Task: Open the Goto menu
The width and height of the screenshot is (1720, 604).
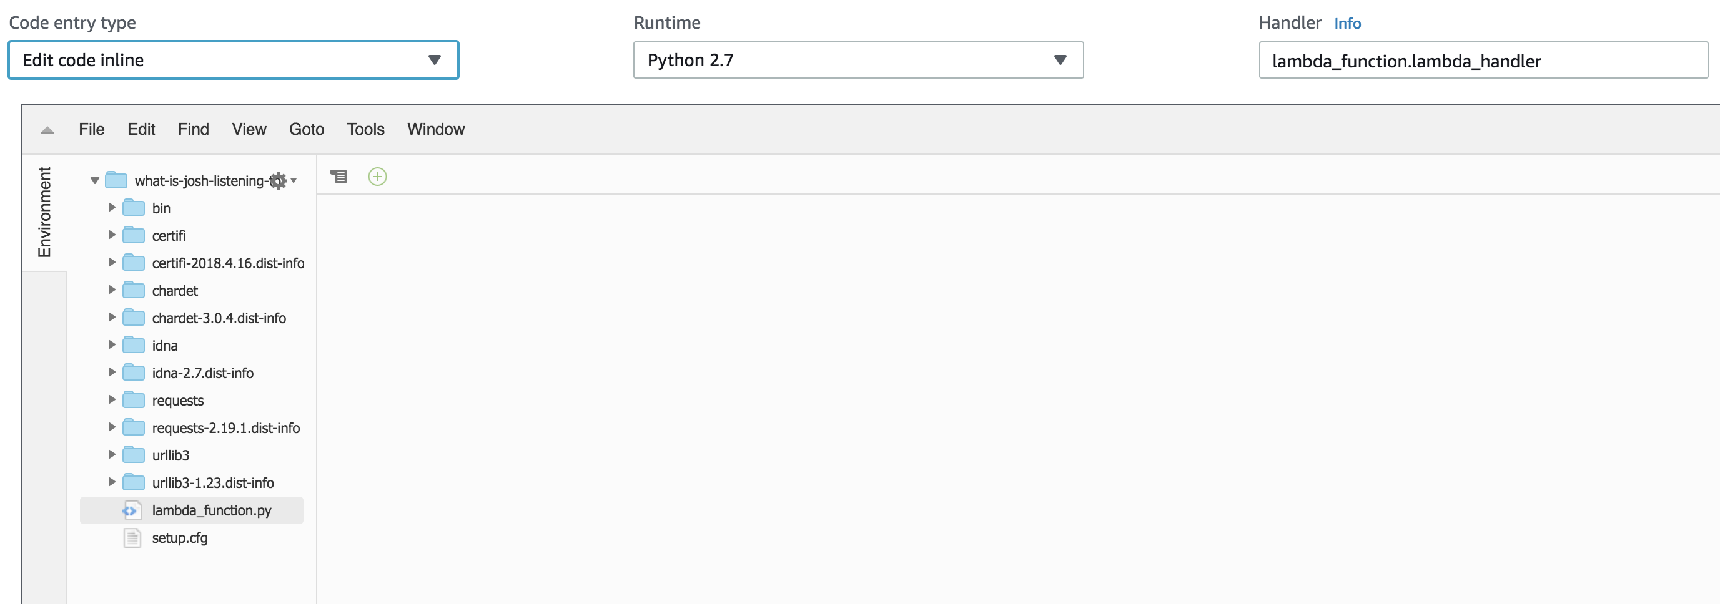Action: (x=307, y=129)
